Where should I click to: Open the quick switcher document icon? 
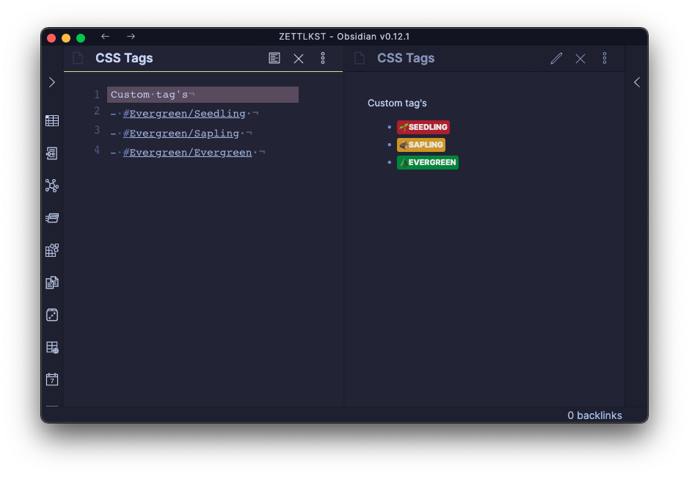52,153
